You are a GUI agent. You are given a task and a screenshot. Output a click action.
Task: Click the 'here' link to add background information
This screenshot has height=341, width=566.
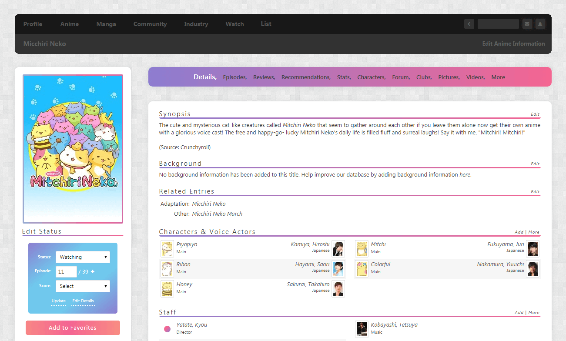(x=465, y=174)
